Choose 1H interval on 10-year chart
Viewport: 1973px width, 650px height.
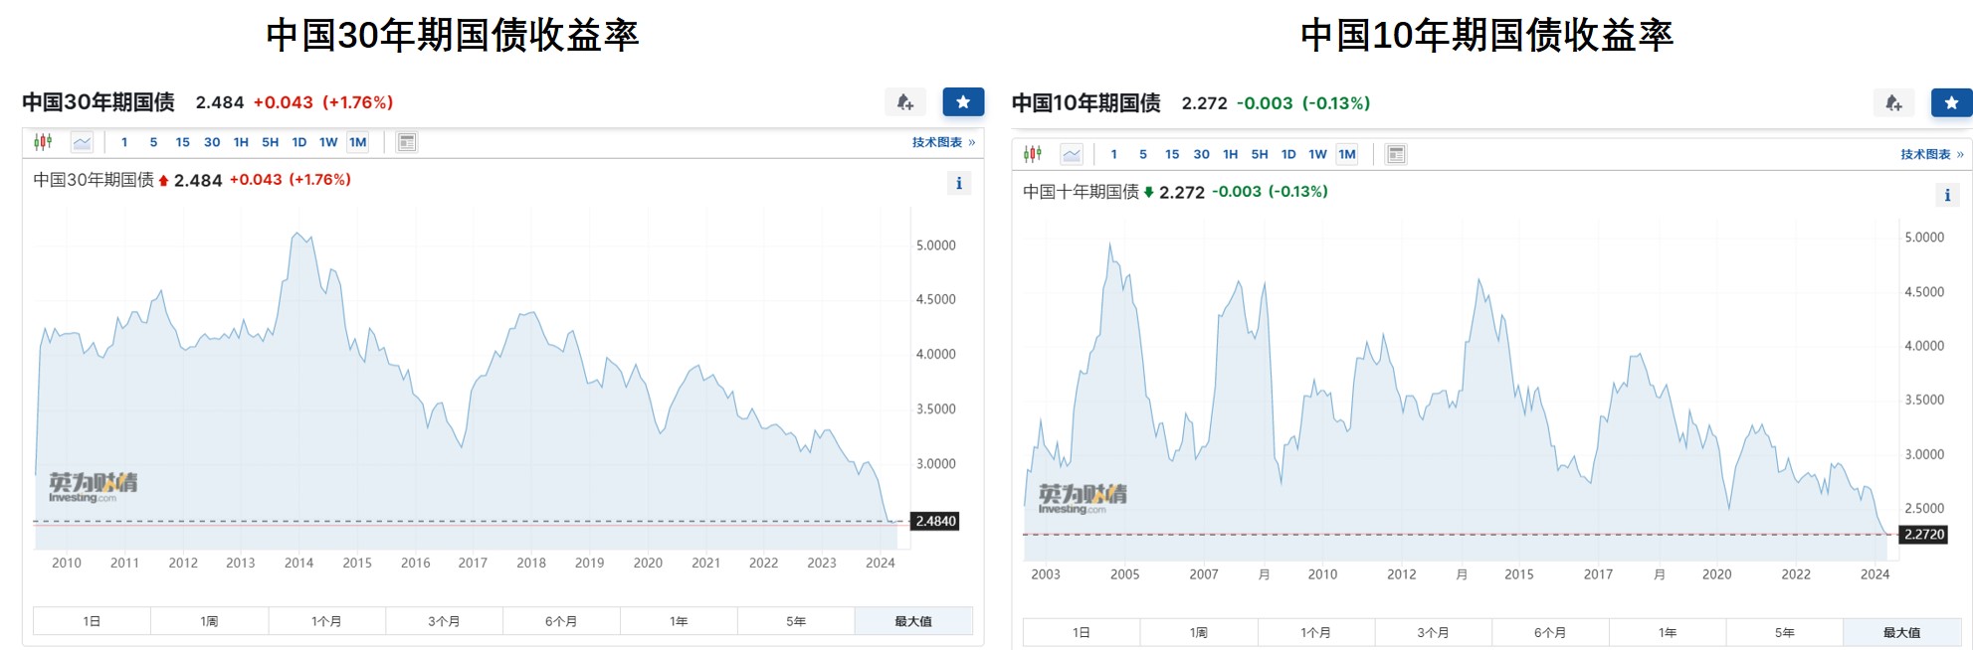(1230, 154)
